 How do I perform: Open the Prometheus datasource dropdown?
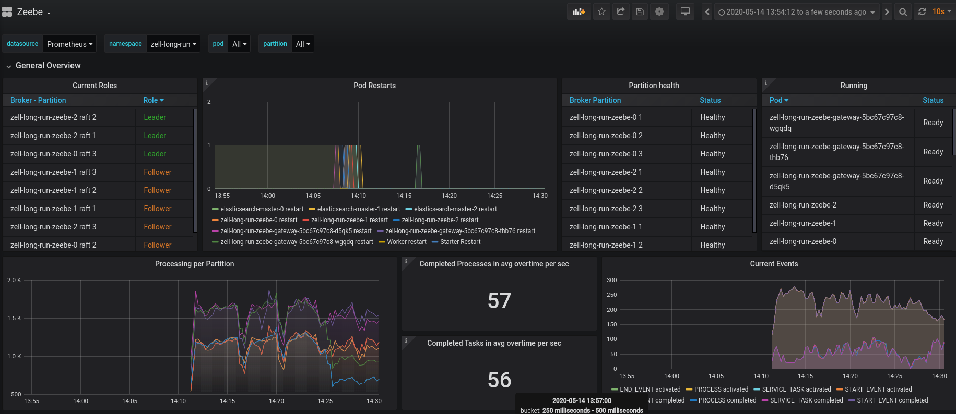point(69,44)
